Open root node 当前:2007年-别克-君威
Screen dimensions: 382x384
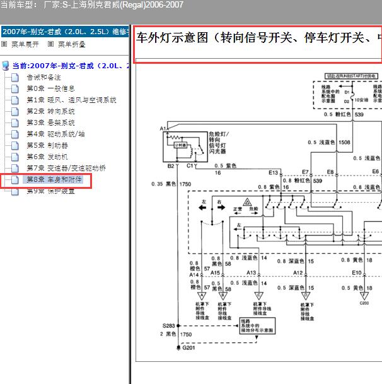(71, 66)
